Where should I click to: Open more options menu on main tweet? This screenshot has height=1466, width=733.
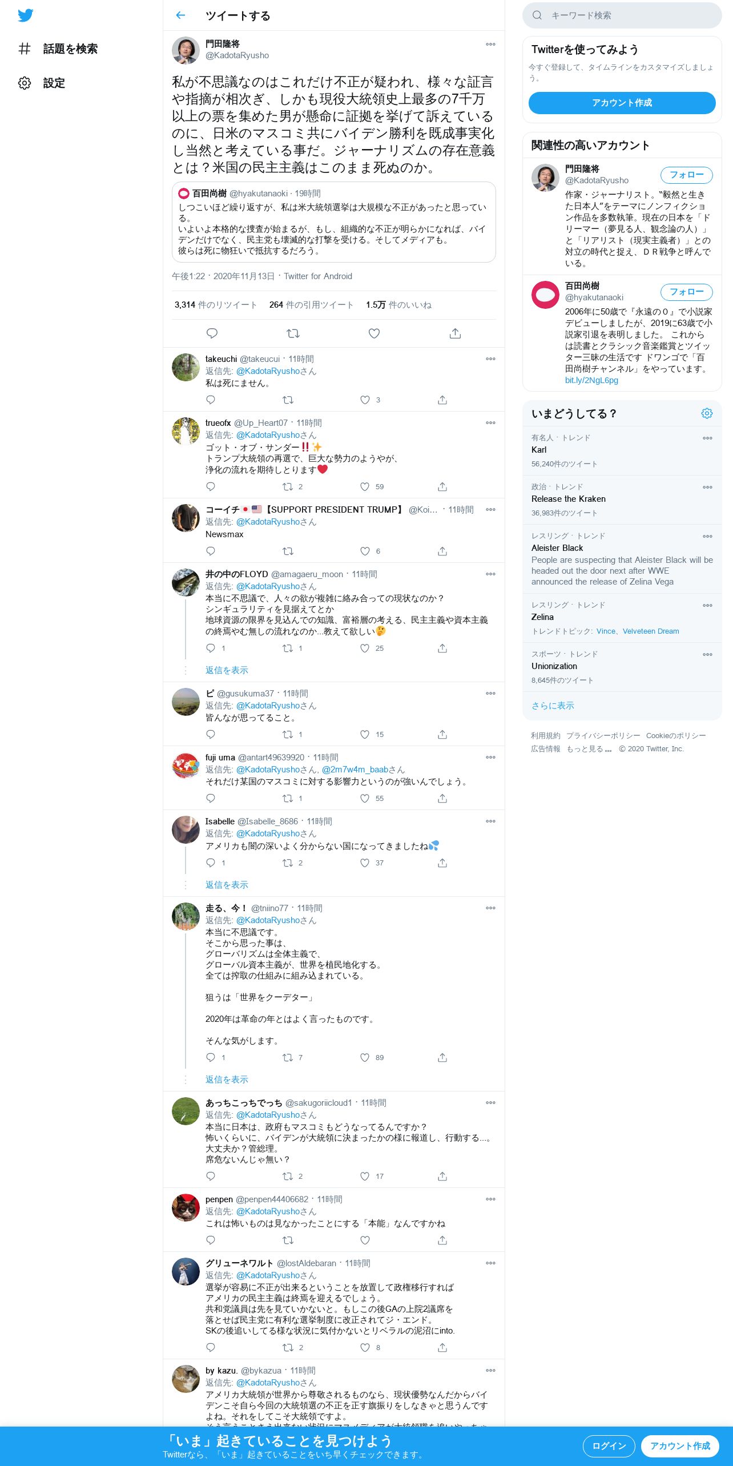(x=490, y=45)
